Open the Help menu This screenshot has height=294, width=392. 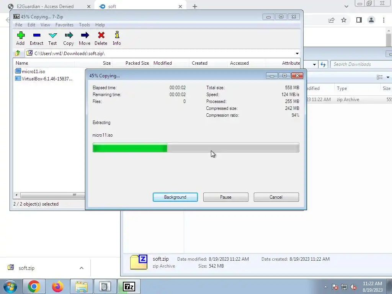100,25
